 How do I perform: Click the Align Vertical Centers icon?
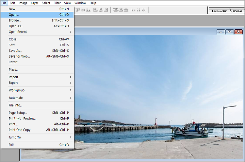click(83, 10)
